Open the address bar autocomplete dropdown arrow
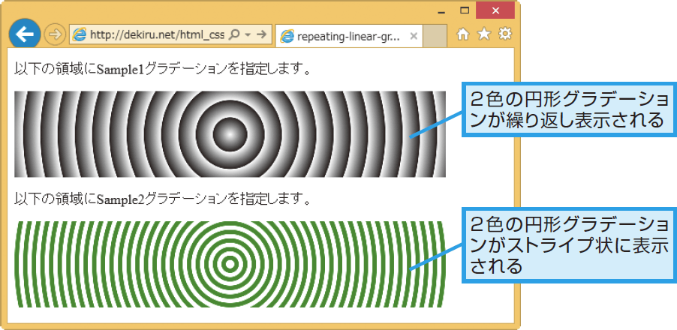The image size is (677, 330). coord(247,34)
